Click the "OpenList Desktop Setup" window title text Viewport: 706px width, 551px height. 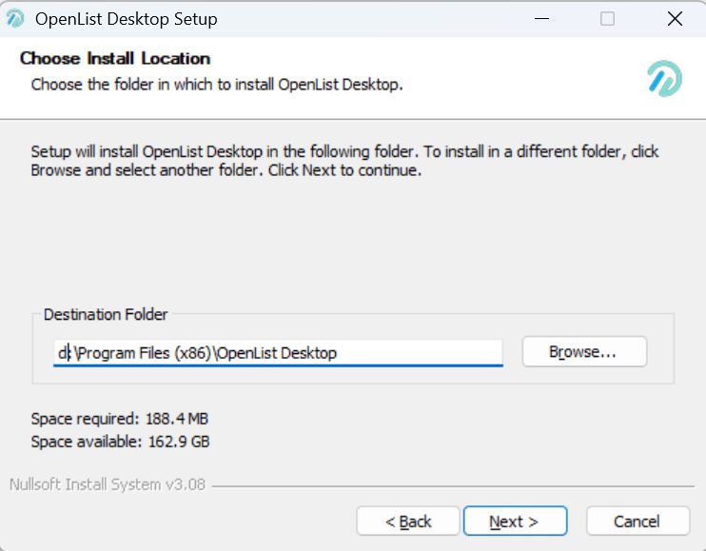(x=126, y=19)
